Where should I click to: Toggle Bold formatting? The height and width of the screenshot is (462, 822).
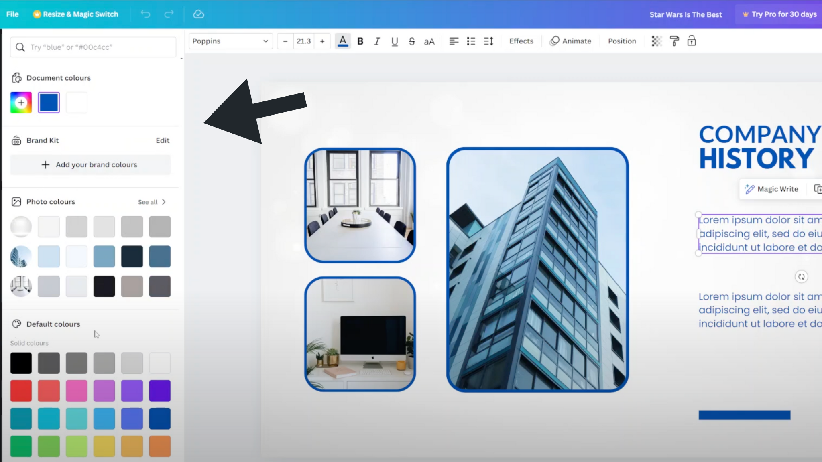point(360,41)
